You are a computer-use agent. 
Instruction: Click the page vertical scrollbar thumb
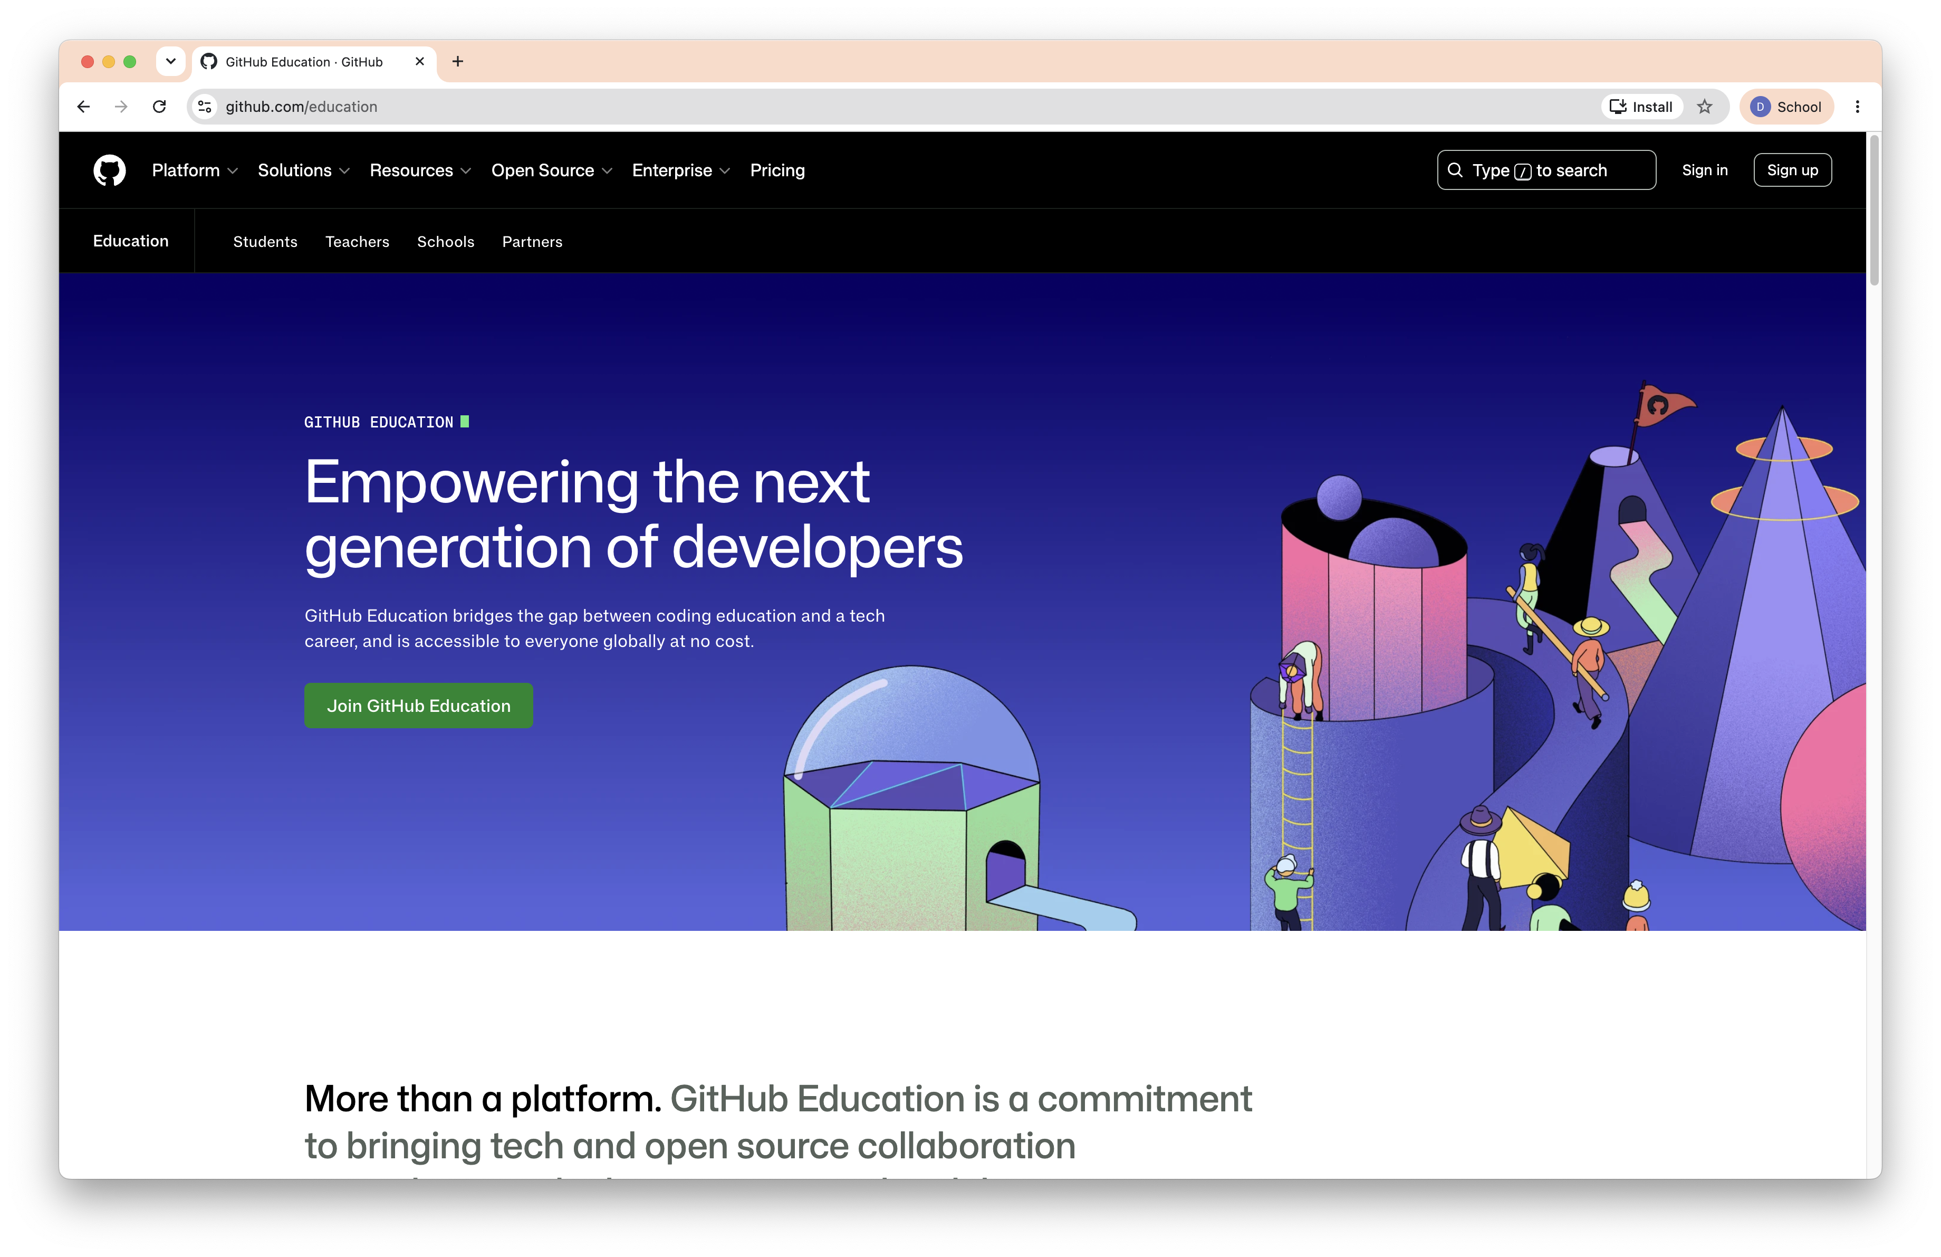(x=1874, y=211)
